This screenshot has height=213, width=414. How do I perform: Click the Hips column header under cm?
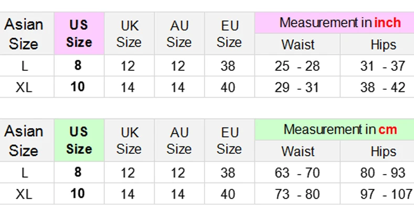pyautogui.click(x=383, y=151)
